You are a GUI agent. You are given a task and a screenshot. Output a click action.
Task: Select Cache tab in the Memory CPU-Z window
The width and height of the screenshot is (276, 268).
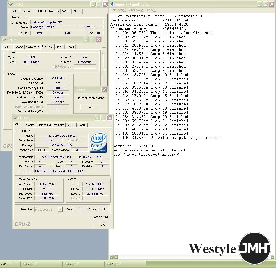[19, 47]
